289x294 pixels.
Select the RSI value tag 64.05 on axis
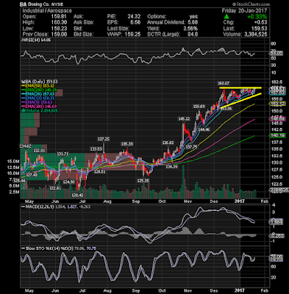point(276,53)
